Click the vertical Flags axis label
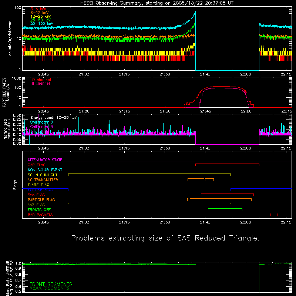 (x=15, y=185)
